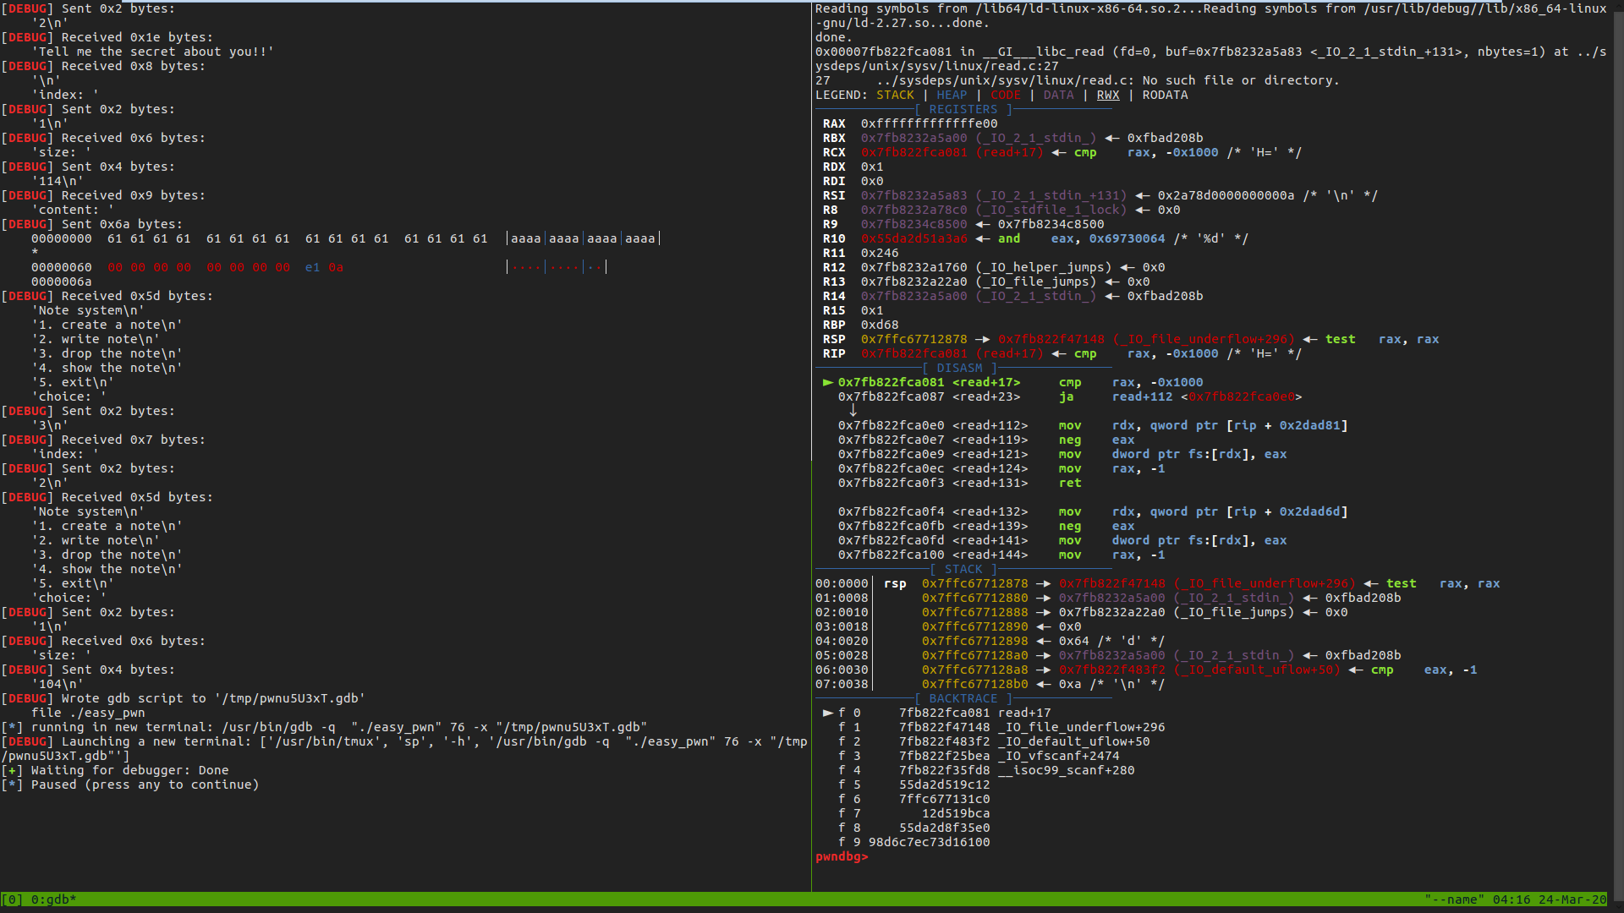Viewport: 1624px width, 913px height.
Task: Click the pwndbg> prompt line
Action: 842,856
